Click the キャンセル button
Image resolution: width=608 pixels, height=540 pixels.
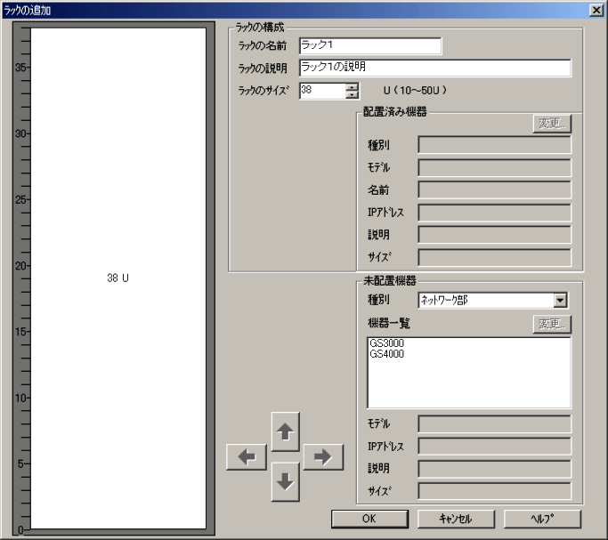tap(456, 519)
